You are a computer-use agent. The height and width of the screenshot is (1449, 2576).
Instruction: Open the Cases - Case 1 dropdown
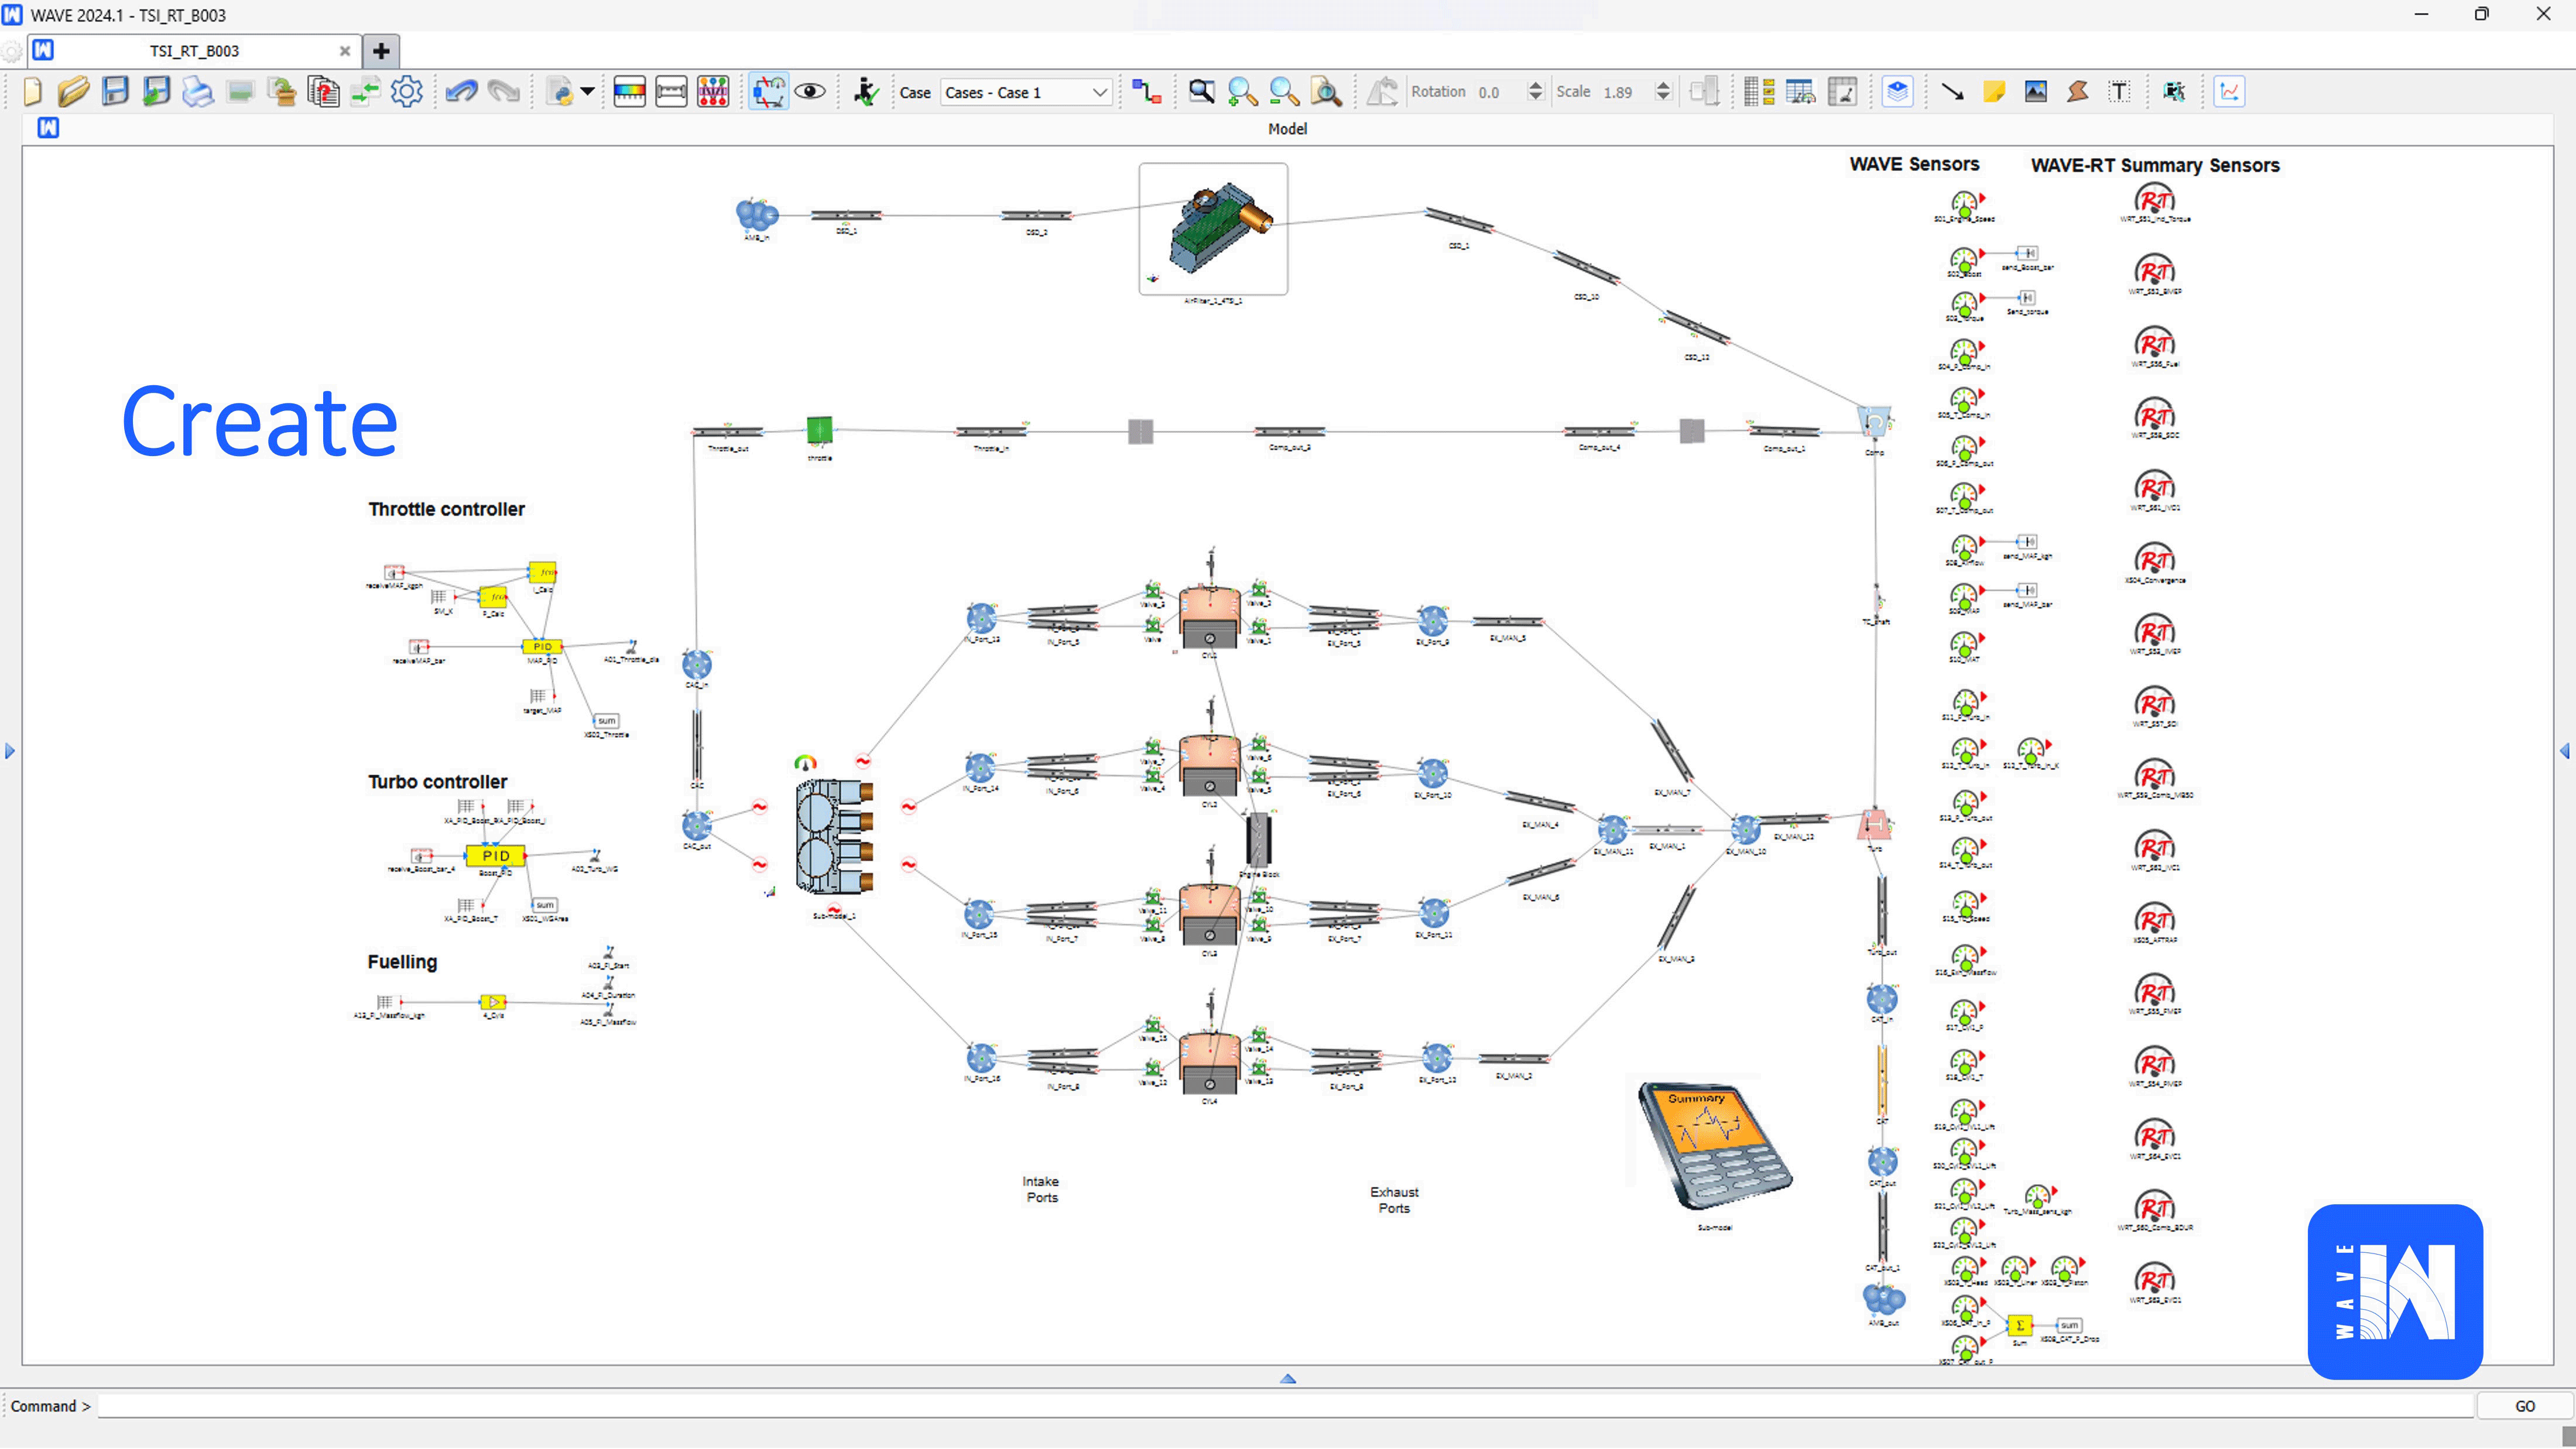(x=1026, y=92)
